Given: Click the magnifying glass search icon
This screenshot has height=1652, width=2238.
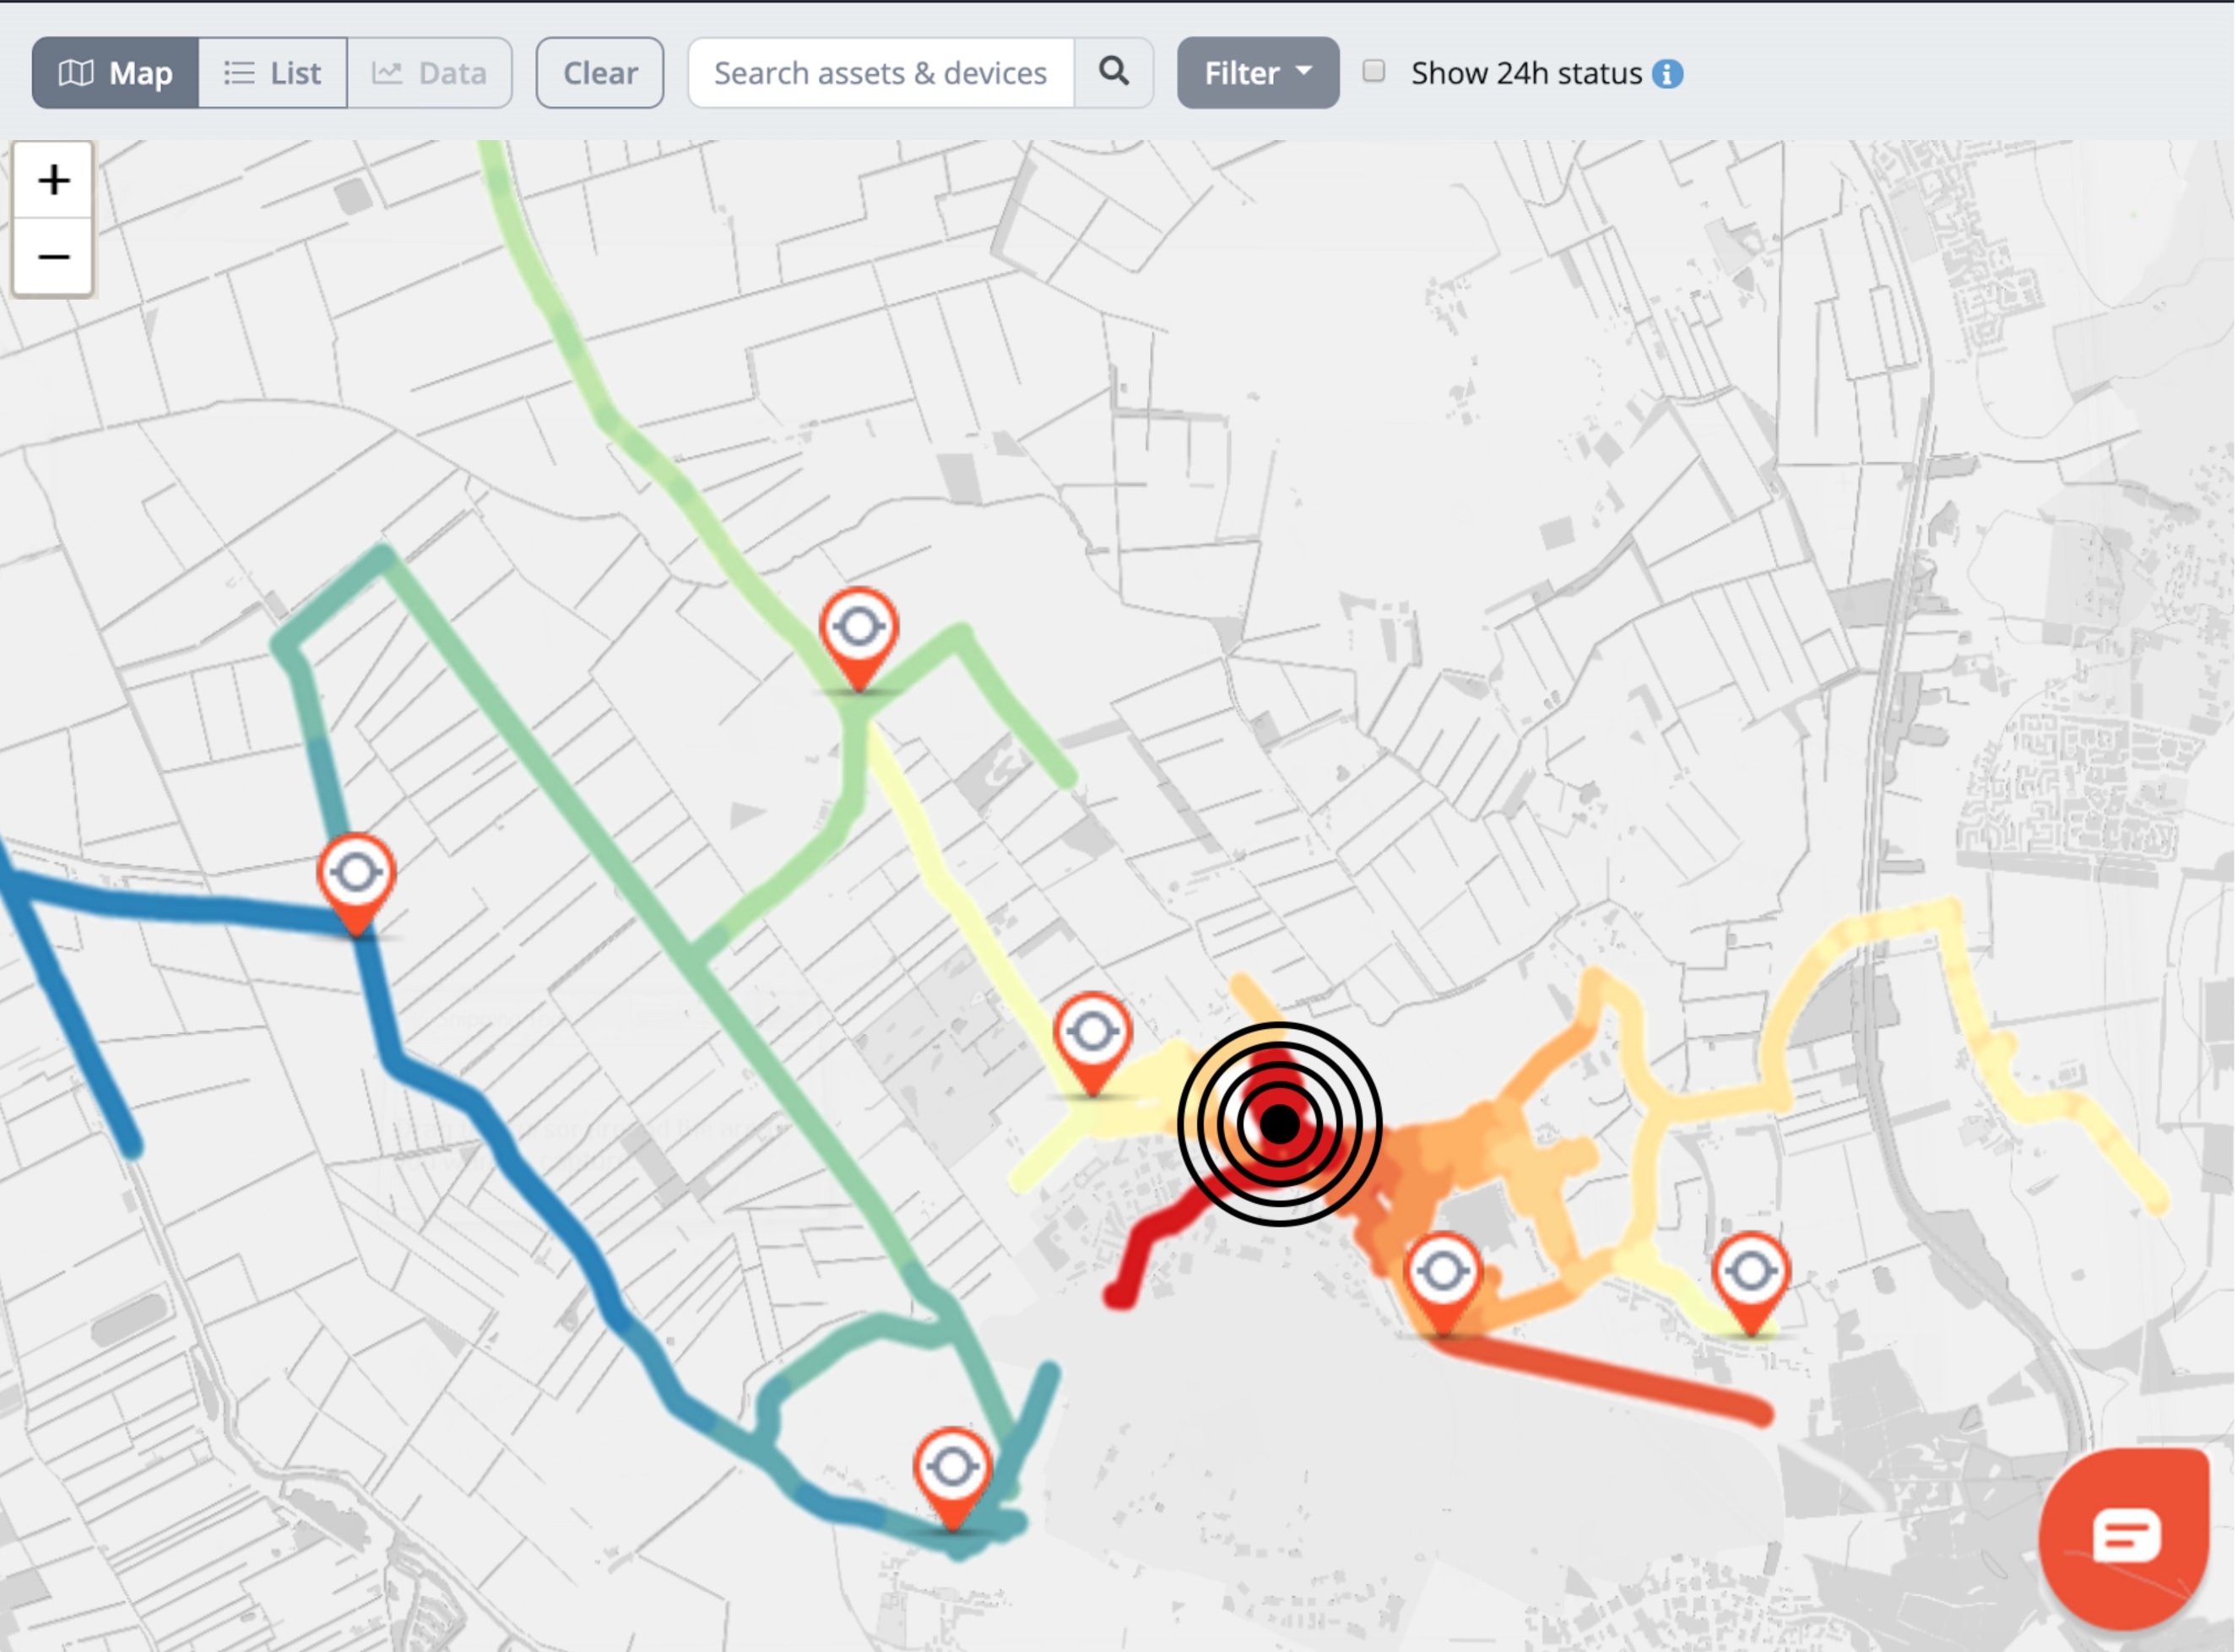Looking at the screenshot, I should (1113, 72).
